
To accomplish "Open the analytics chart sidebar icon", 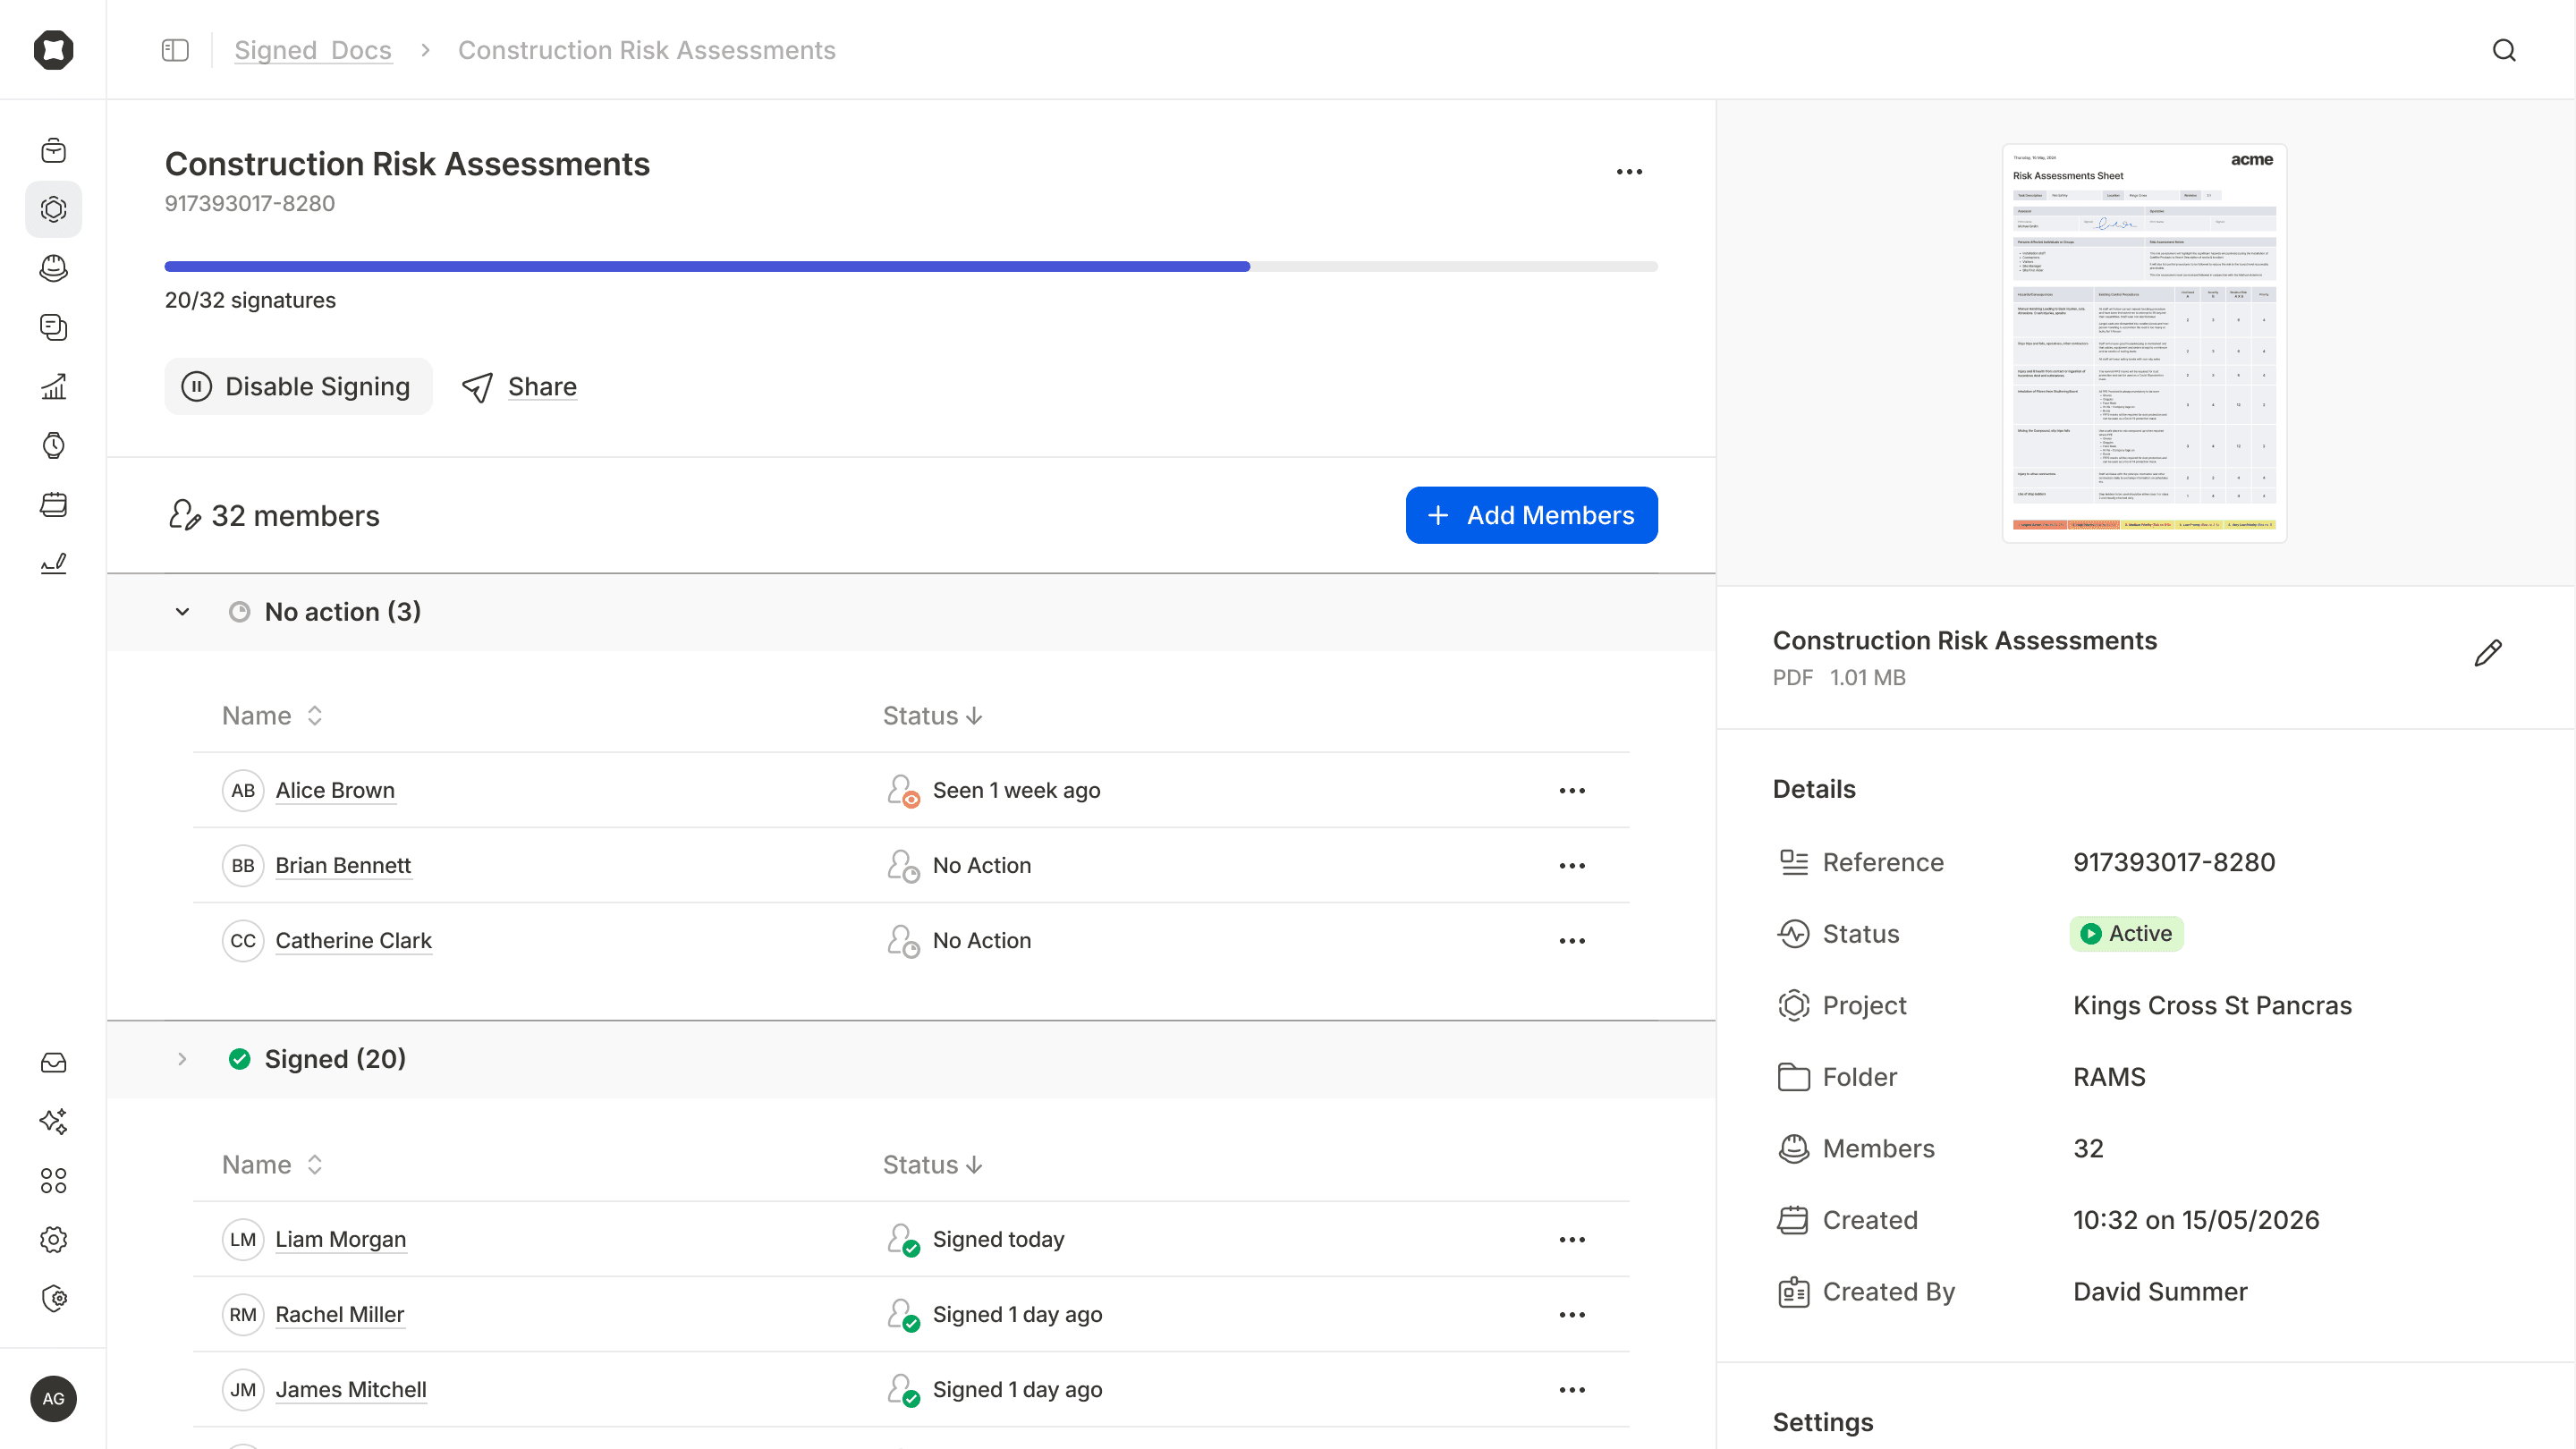I will [53, 386].
